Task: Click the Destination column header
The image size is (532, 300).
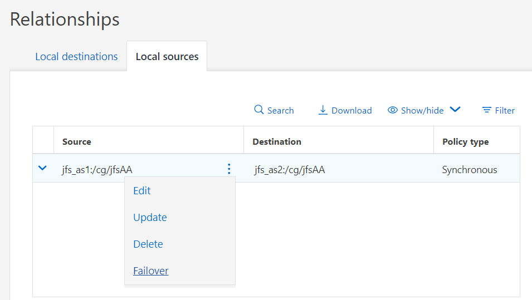Action: pos(277,141)
